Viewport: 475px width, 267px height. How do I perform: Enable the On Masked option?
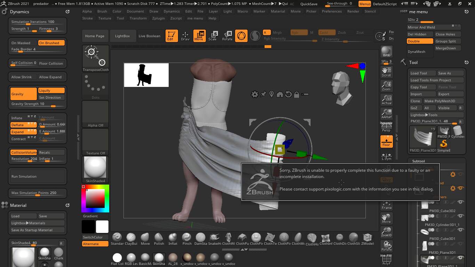pyautogui.click(x=23, y=43)
